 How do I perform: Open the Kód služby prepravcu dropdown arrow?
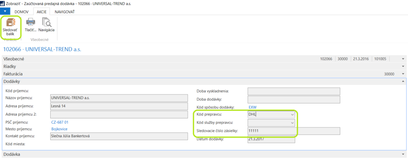[292, 123]
